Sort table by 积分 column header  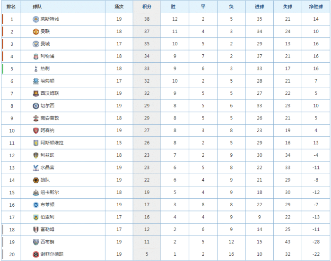click(147, 7)
